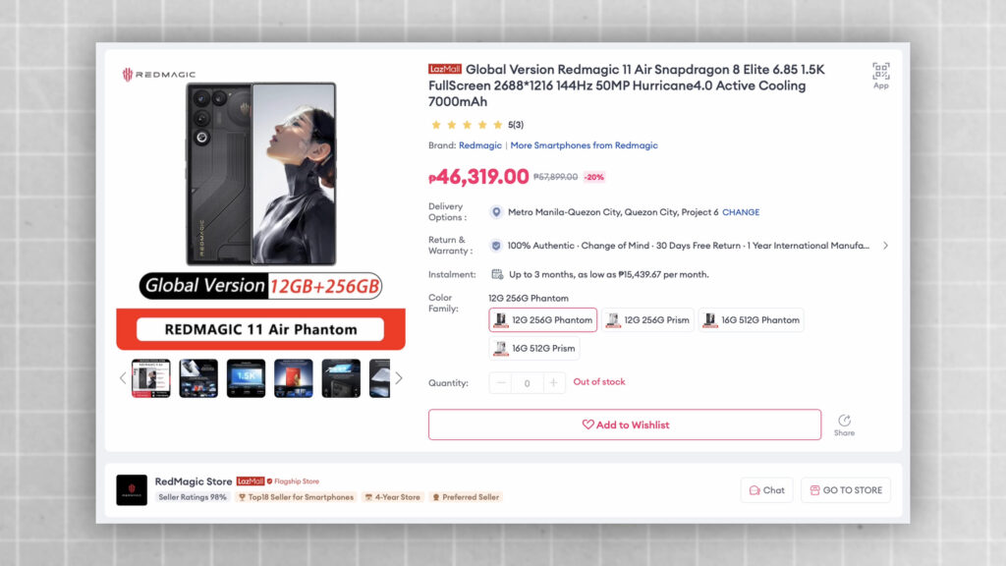Click CHANGE delivery location link
The height and width of the screenshot is (566, 1006).
[741, 212]
